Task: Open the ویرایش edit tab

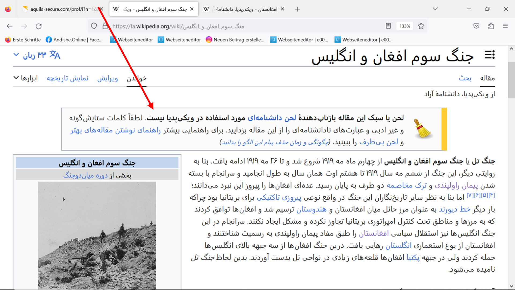Action: (108, 78)
